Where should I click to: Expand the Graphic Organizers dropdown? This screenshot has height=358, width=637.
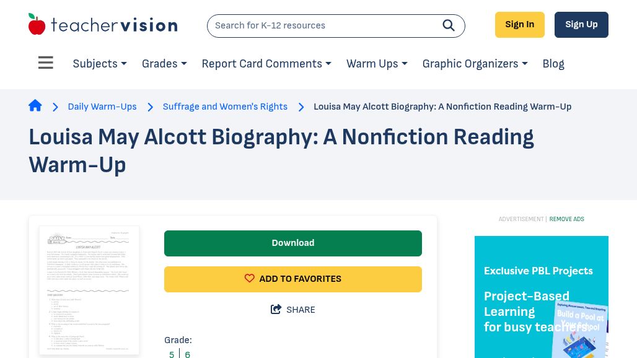coord(475,64)
